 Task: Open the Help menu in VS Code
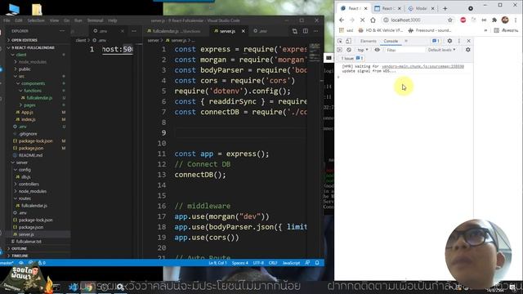tap(113, 20)
